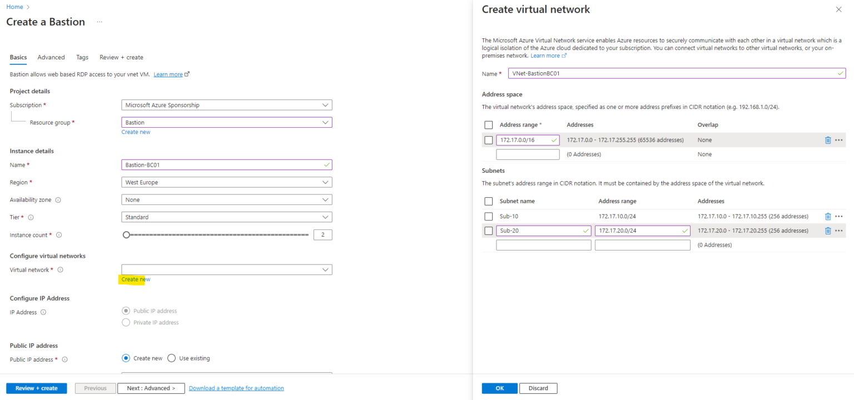
Task: Choose Use existing for Public IP address
Action: pos(171,358)
